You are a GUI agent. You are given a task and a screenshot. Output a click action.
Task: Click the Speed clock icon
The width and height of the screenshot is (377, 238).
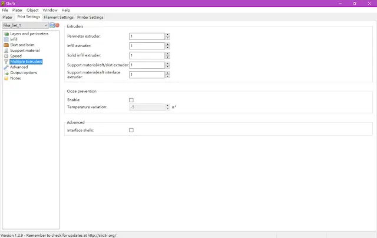click(6, 56)
